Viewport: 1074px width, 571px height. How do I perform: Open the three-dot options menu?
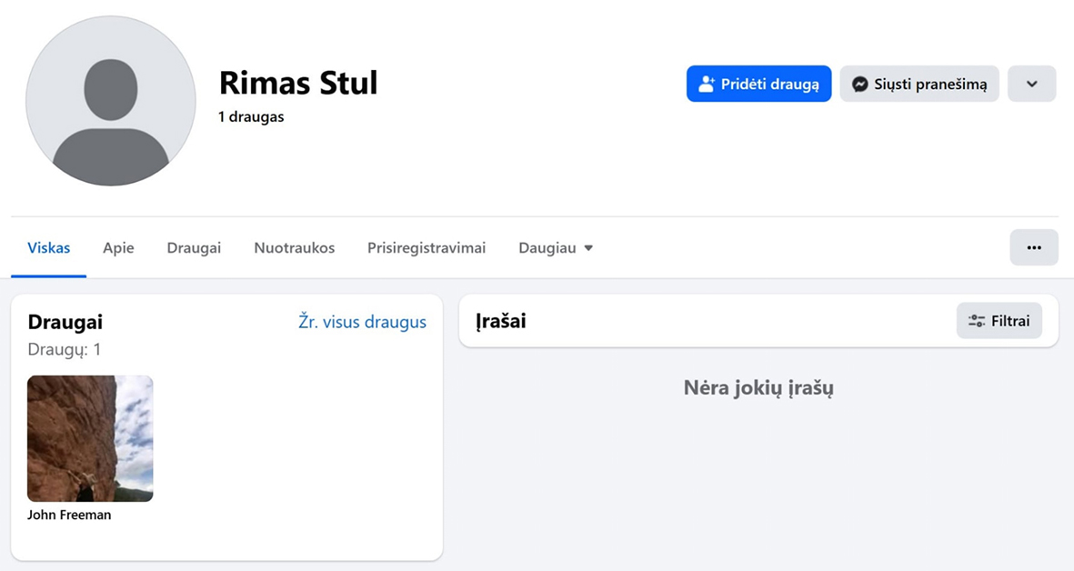coord(1033,247)
